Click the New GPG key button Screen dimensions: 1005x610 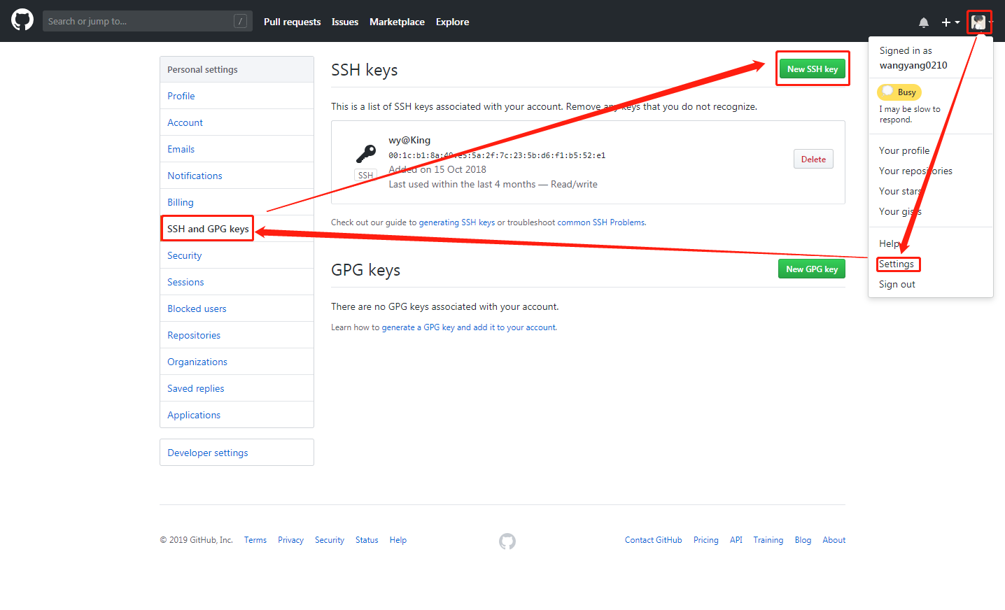pos(812,269)
